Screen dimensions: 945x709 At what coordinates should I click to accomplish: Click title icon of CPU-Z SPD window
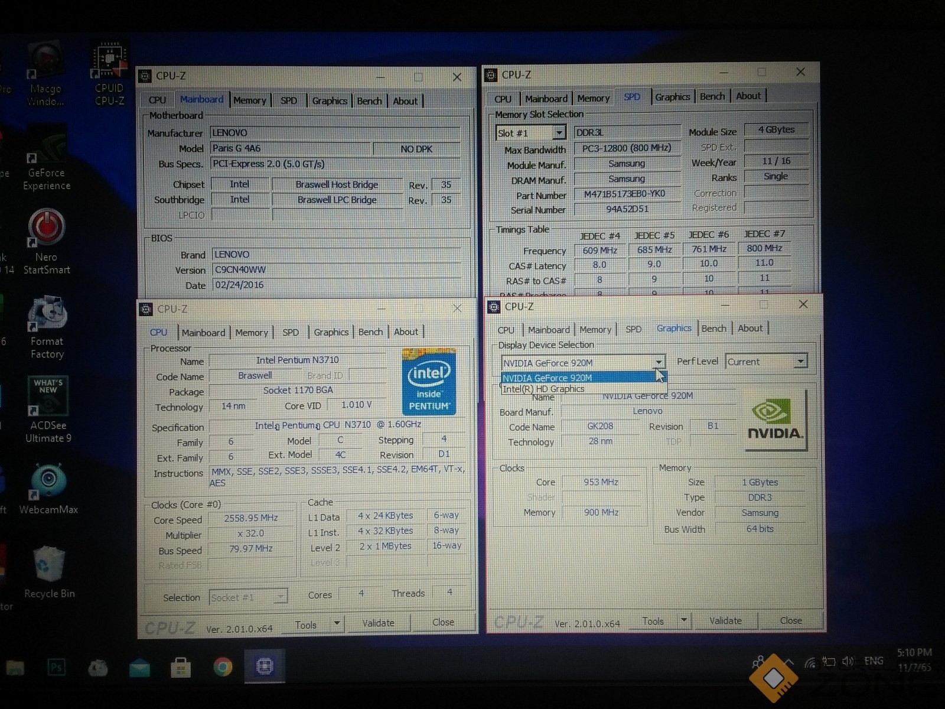490,75
